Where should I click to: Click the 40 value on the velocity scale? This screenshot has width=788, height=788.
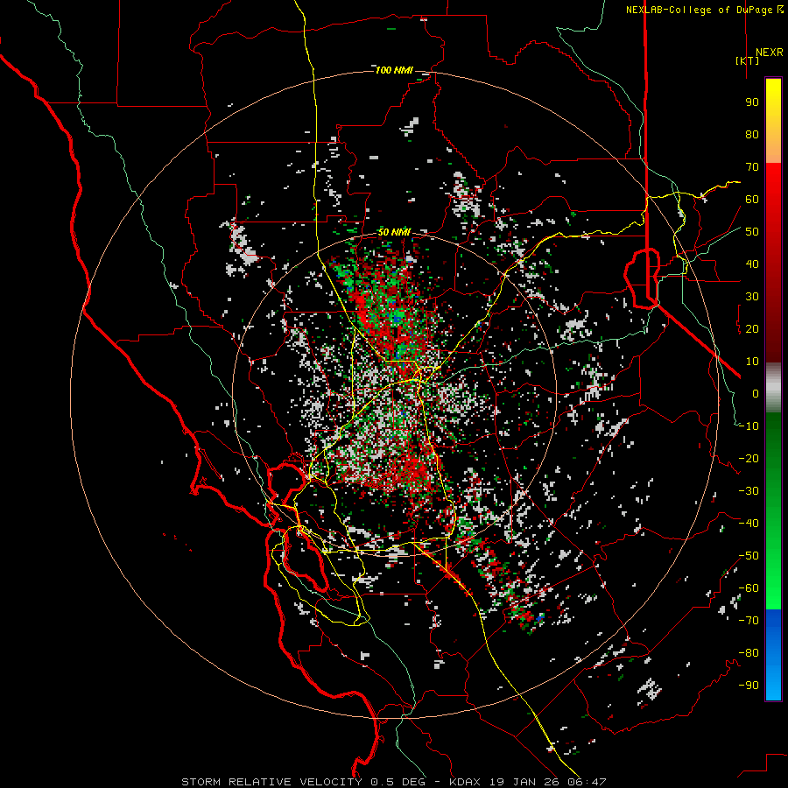coord(752,264)
